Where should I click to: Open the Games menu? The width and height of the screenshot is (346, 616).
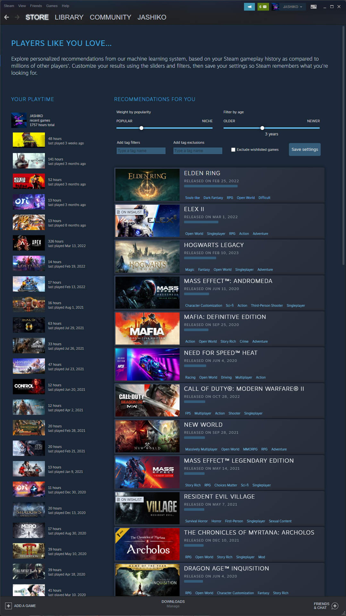coord(52,6)
